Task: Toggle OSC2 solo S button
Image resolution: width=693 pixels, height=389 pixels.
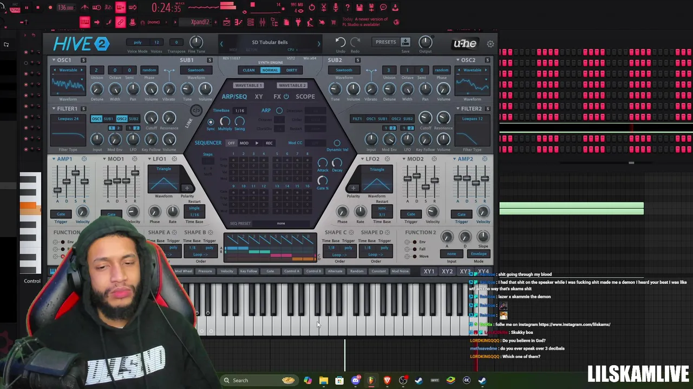Action: pos(488,60)
